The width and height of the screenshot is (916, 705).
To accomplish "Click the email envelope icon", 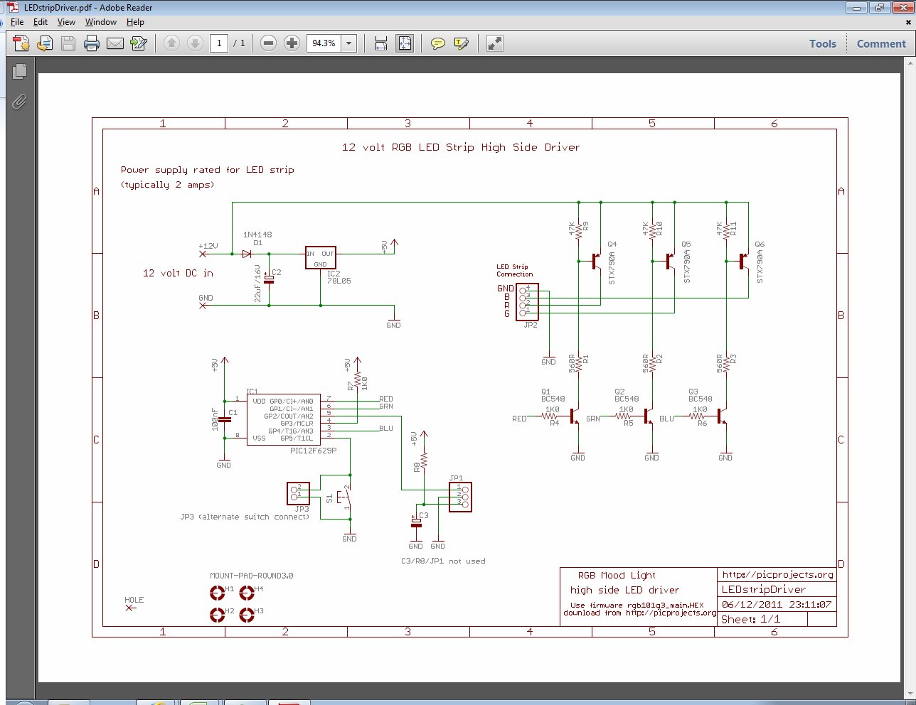I will tap(115, 43).
